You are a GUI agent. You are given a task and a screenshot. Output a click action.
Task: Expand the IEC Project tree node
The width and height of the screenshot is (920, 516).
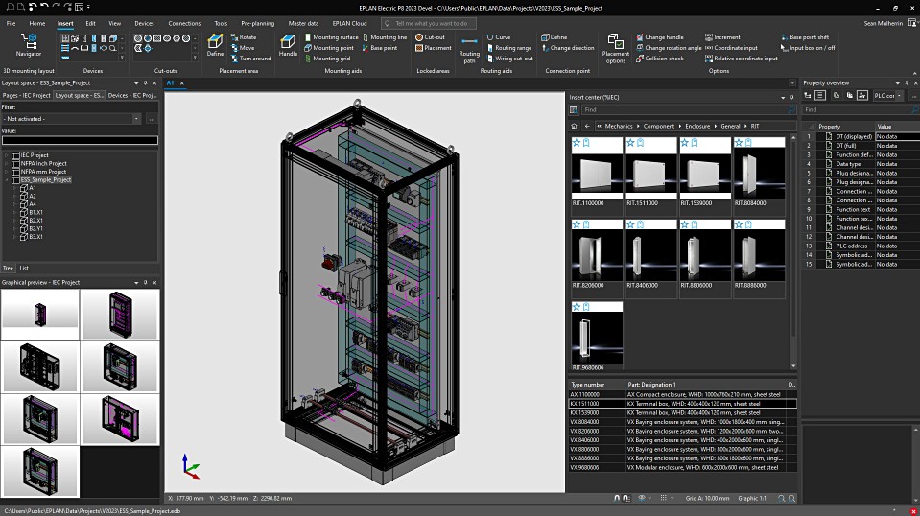(x=7, y=155)
